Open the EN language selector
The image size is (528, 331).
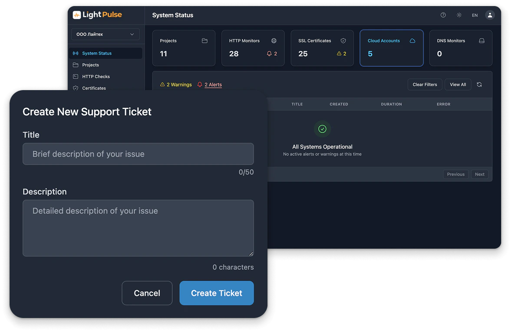pos(475,15)
